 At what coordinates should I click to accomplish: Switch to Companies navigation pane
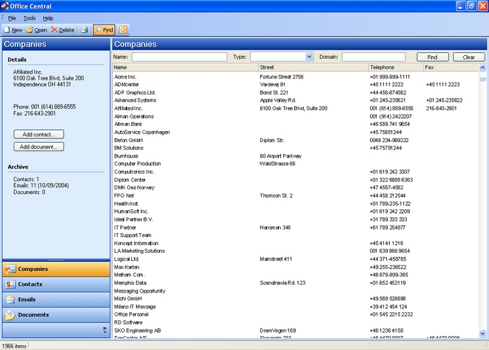(x=56, y=269)
